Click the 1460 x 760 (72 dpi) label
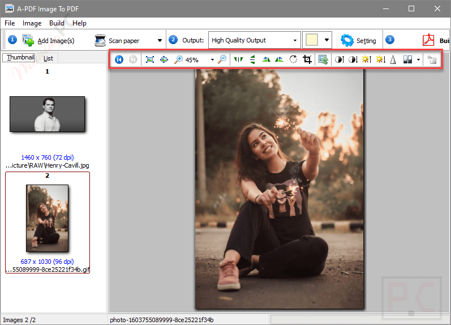 pos(48,157)
